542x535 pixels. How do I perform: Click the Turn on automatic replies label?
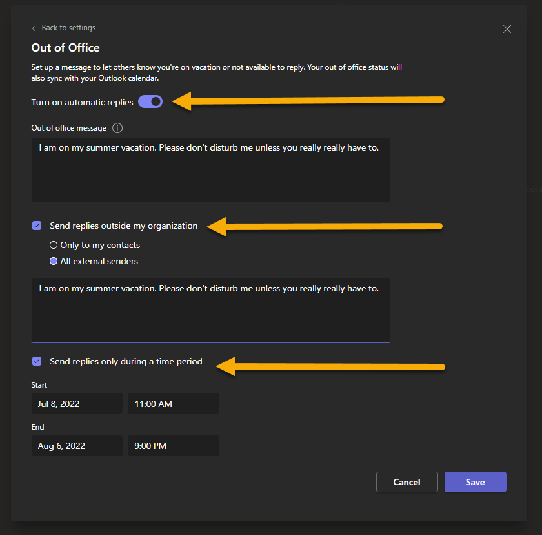pyautogui.click(x=82, y=102)
